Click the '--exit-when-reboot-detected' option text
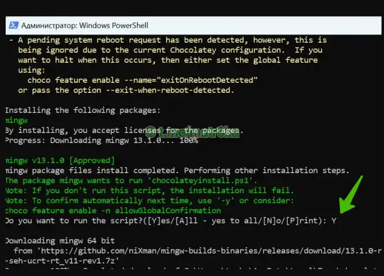Image resolution: width=384 pixels, height=276 pixels. (168, 90)
